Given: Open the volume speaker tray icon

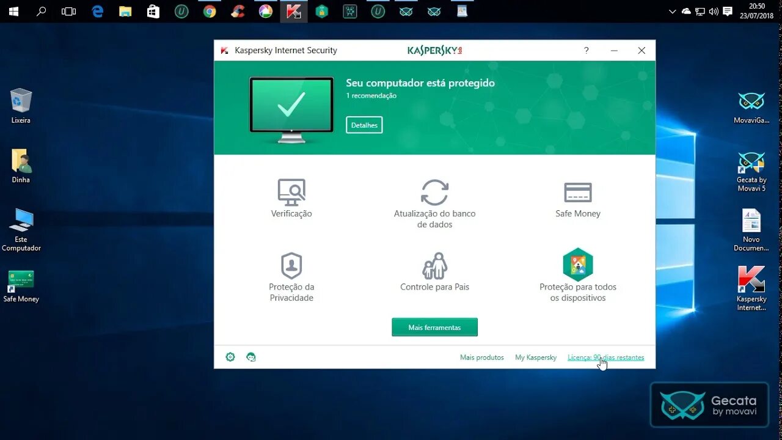Looking at the screenshot, I should point(714,11).
